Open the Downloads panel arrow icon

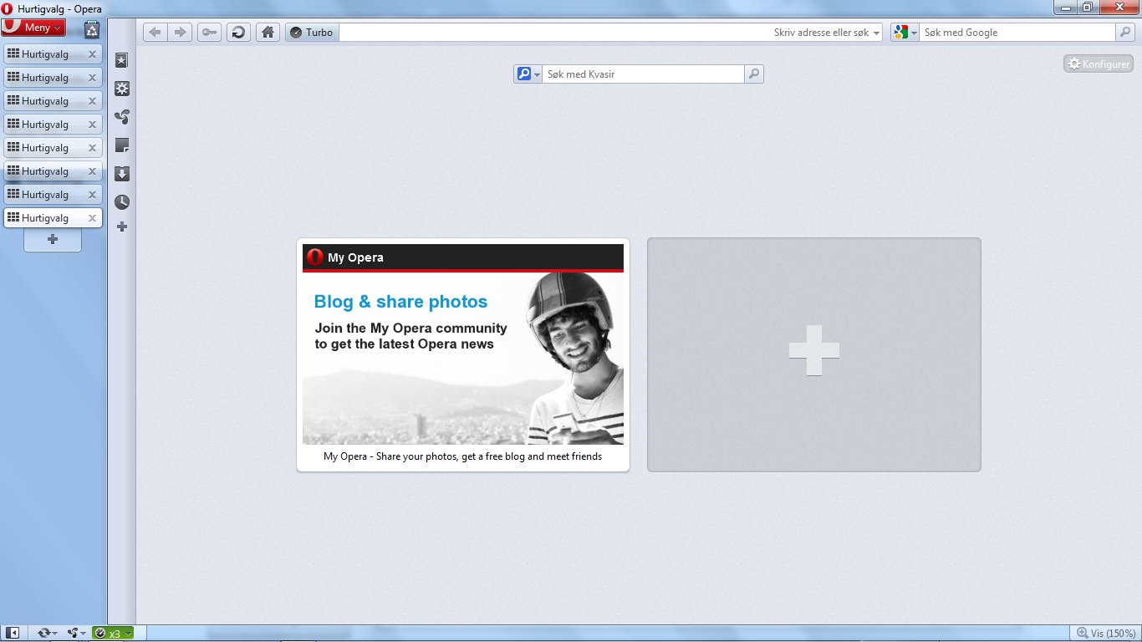[122, 174]
